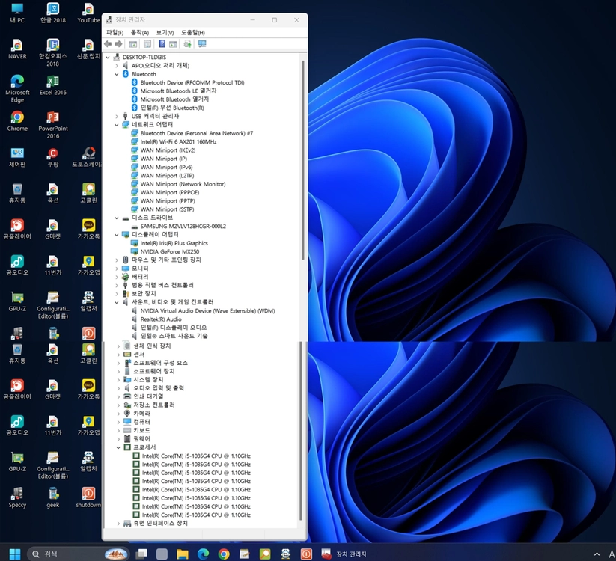Screen dimensions: 616x561
Task: Open the PowerPoint 2016 desktop icon
Action: click(x=53, y=125)
